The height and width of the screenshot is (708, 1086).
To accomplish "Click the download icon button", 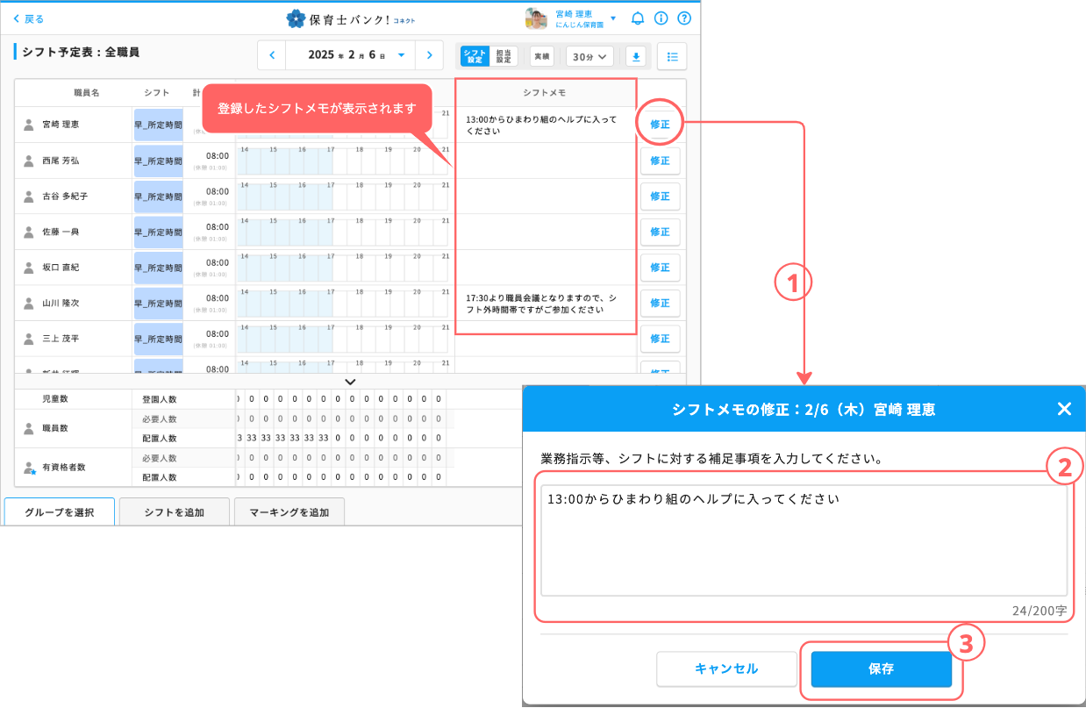I will 636,56.
